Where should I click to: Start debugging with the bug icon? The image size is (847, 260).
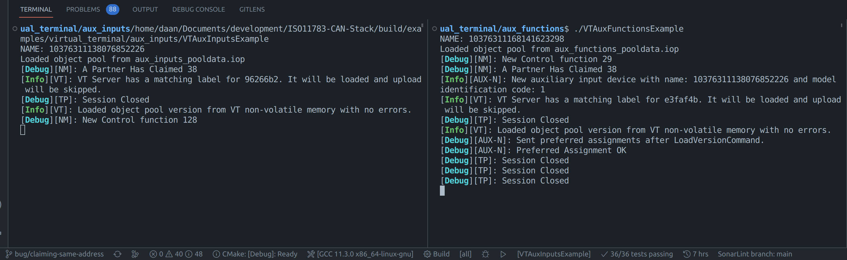486,254
